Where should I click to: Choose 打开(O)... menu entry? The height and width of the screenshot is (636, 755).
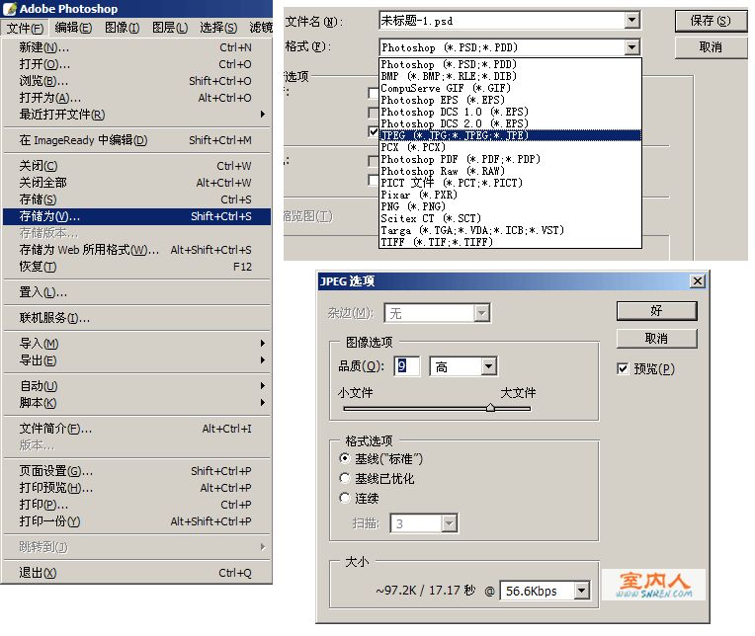136,64
